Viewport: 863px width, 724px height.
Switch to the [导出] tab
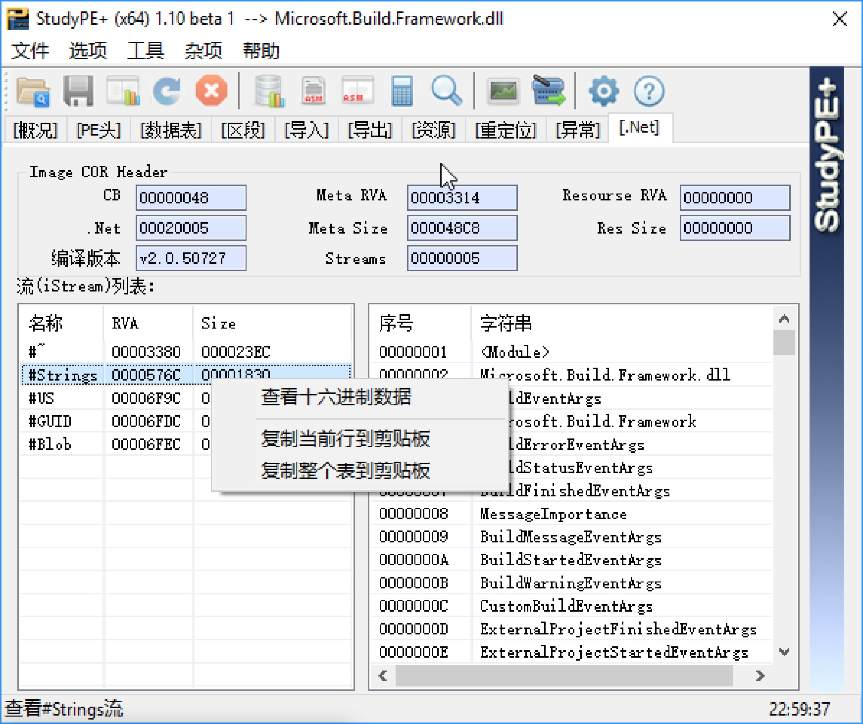pos(370,130)
